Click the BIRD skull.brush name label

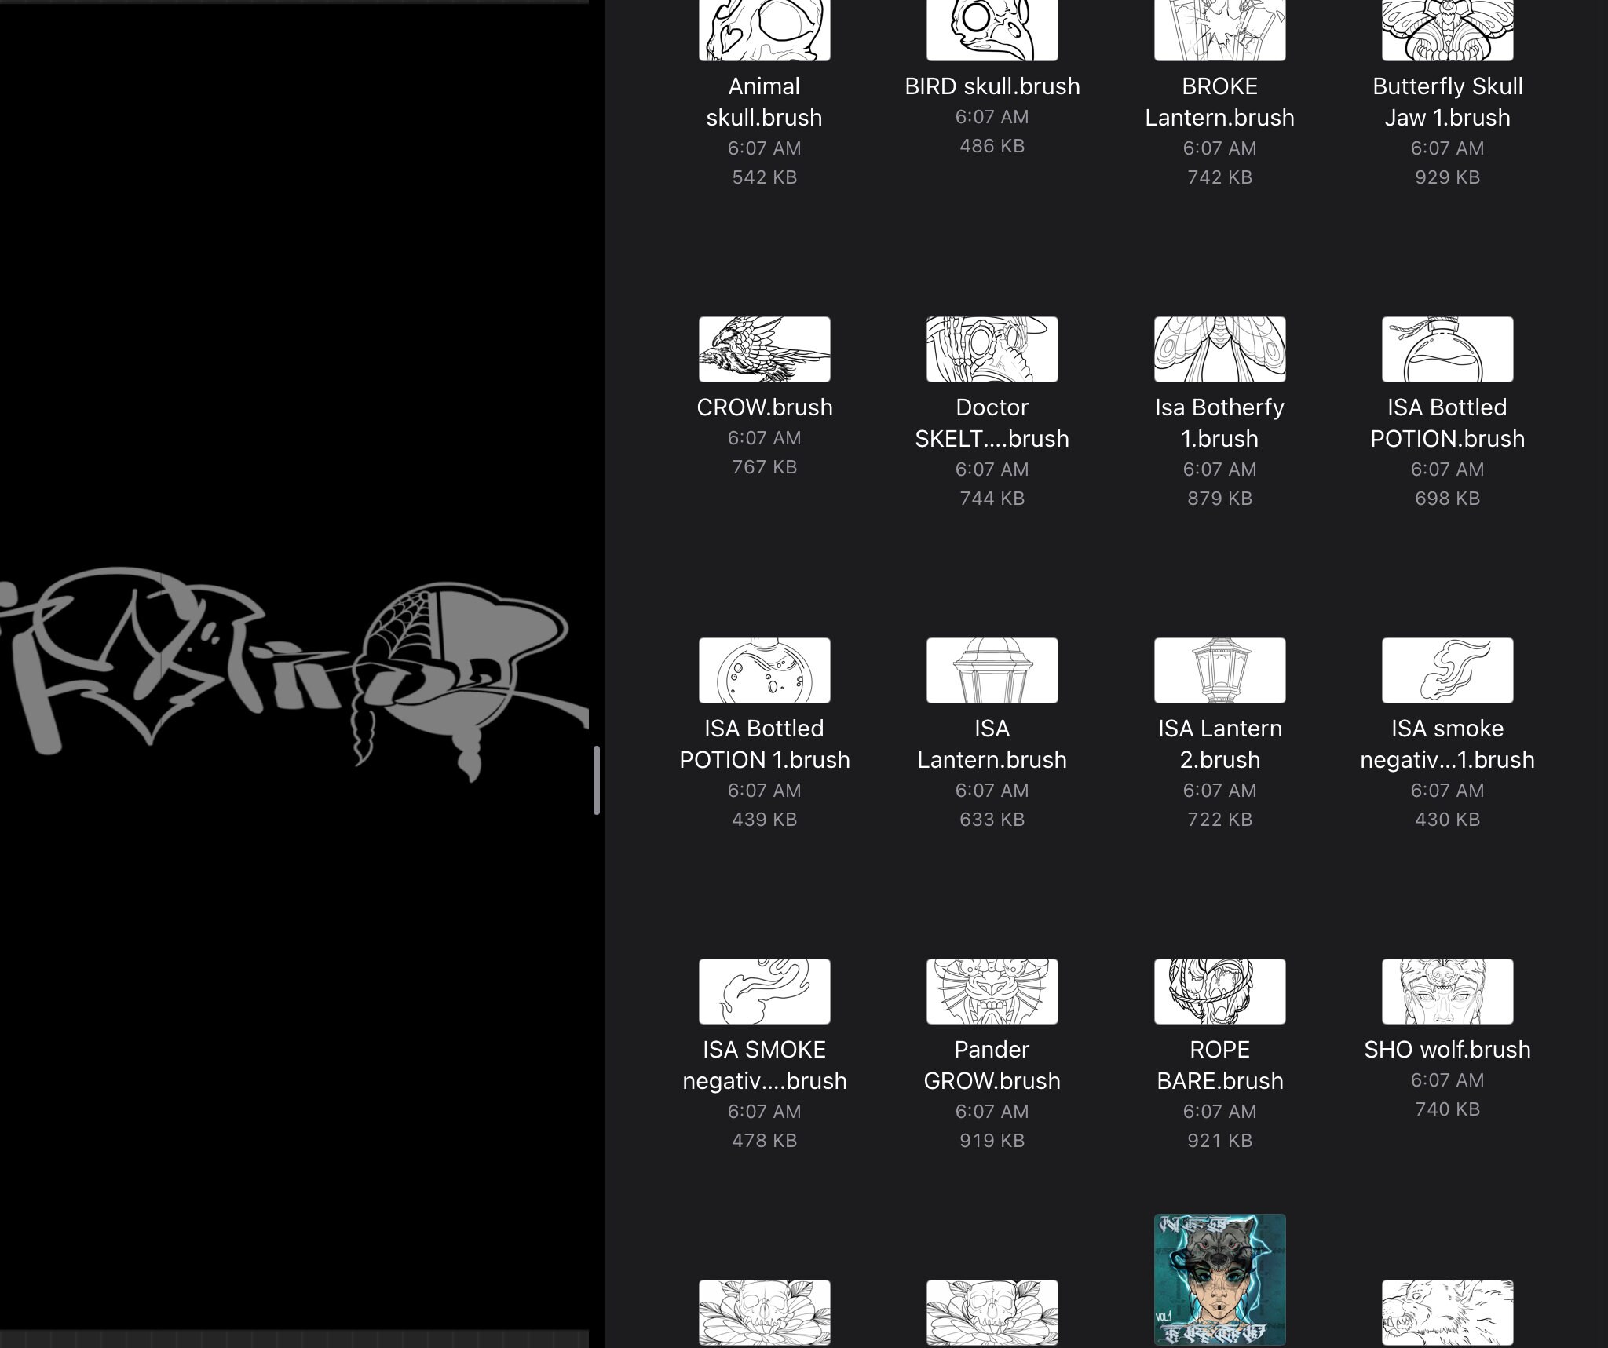point(992,86)
